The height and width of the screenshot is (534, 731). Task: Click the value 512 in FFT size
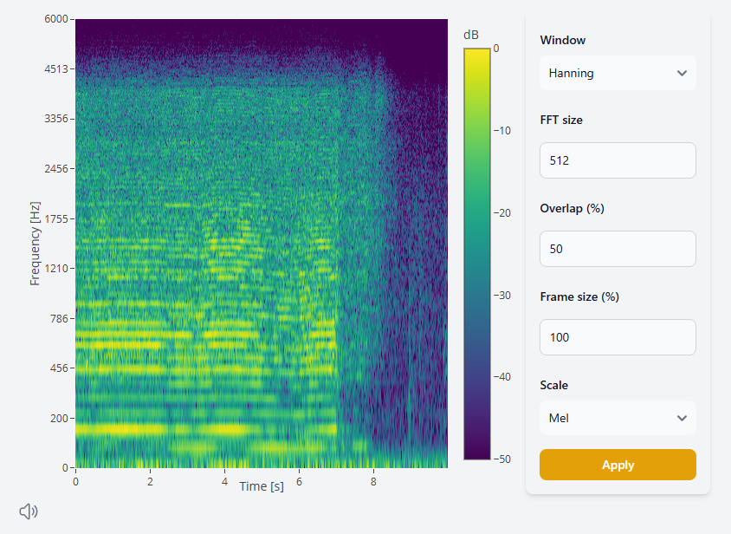(x=562, y=160)
